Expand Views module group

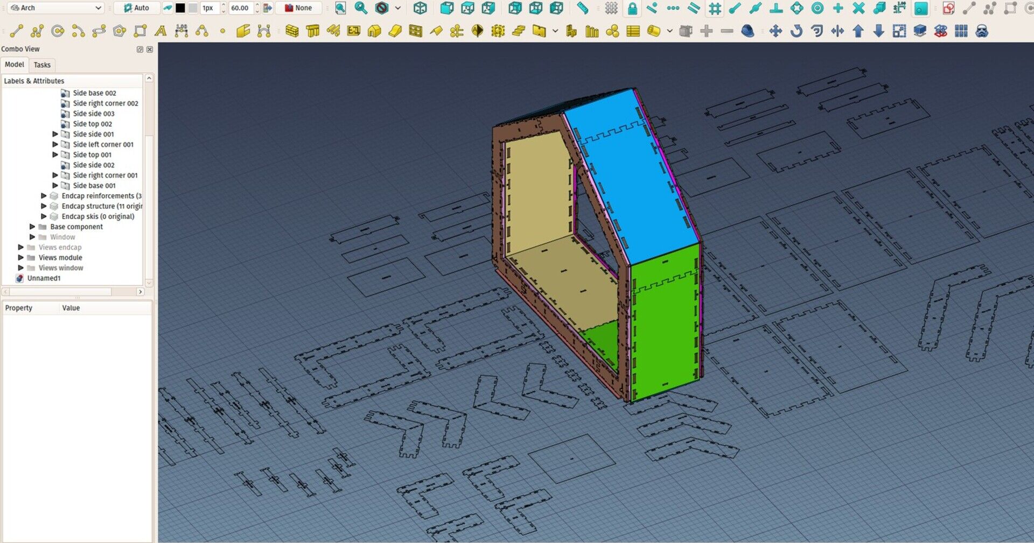(x=21, y=257)
